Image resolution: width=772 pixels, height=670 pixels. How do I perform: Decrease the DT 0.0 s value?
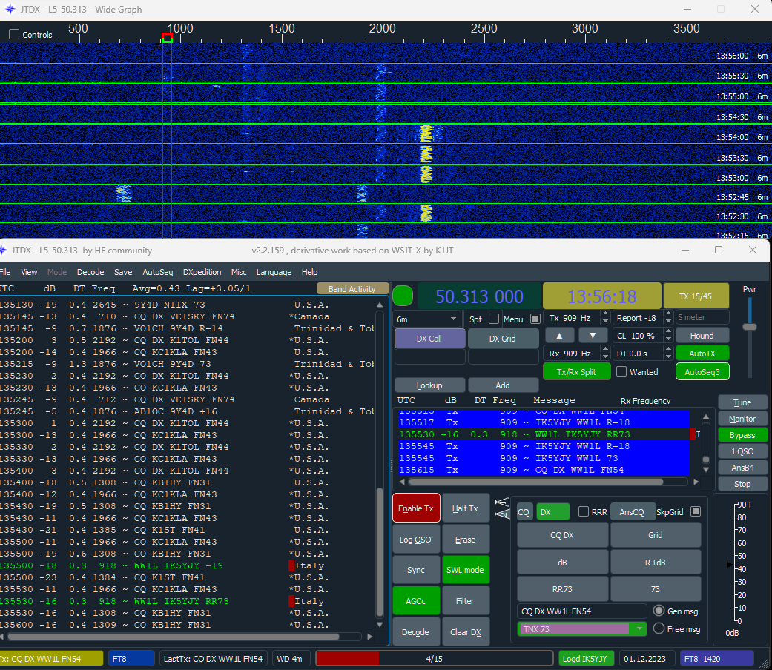click(668, 357)
